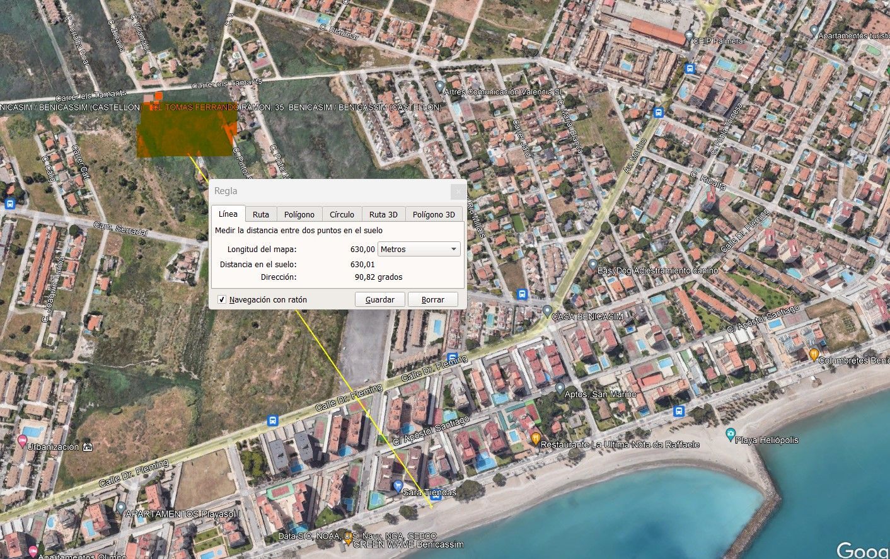This screenshot has height=559, width=890.
Task: Click the Sara Tiendas shopping marker
Action: click(x=397, y=485)
